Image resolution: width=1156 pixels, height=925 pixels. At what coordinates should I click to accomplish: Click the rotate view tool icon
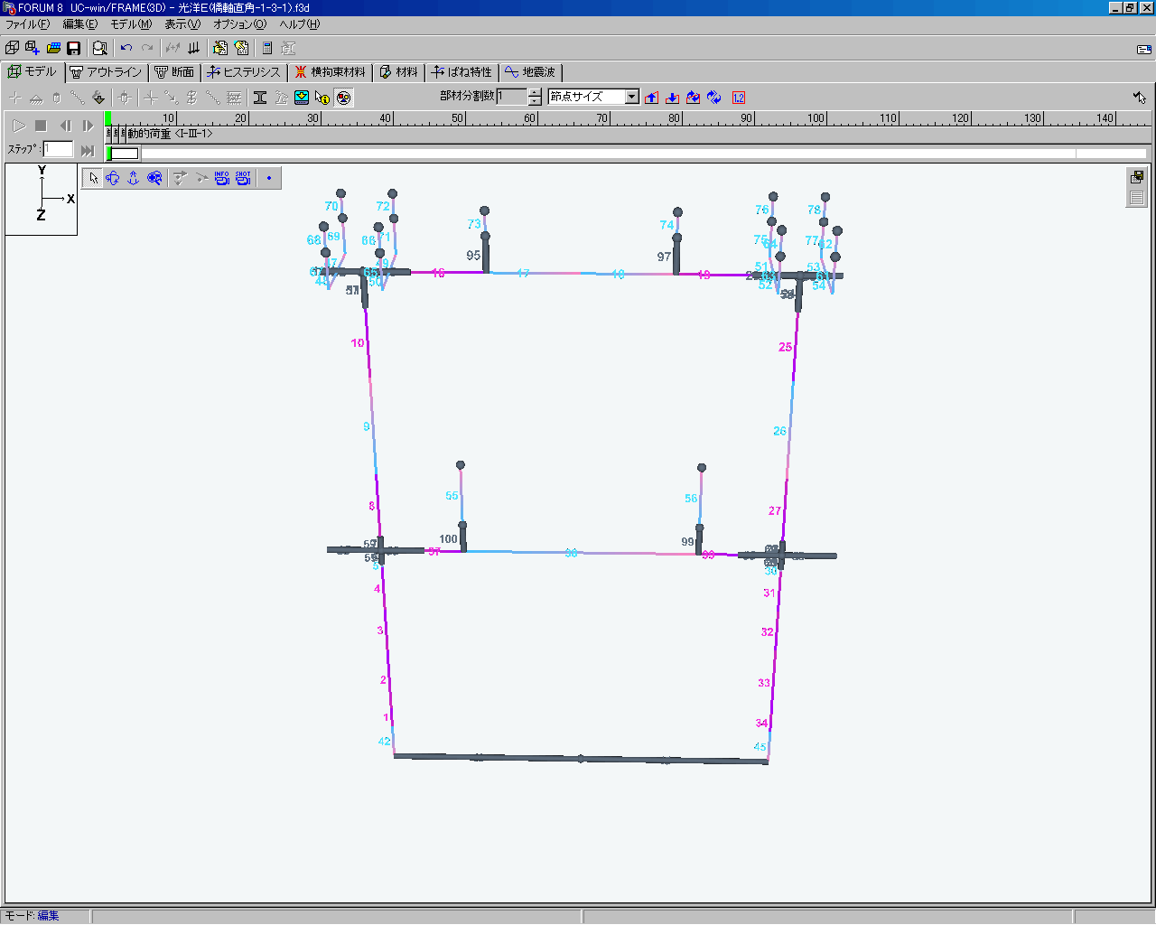pyautogui.click(x=113, y=178)
